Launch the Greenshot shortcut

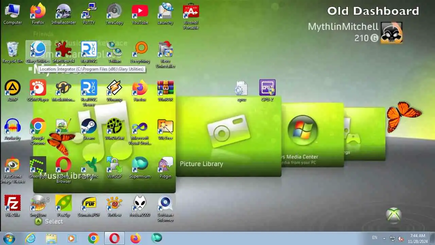pos(38,168)
